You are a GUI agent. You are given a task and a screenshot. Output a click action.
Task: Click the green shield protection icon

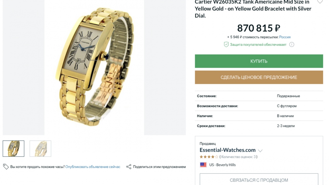226,44
